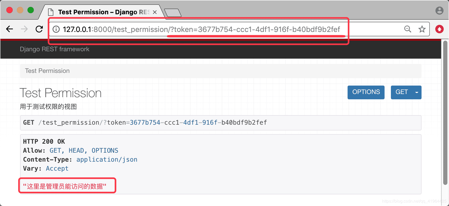Open the Chrome profile avatar icon

coord(439,11)
